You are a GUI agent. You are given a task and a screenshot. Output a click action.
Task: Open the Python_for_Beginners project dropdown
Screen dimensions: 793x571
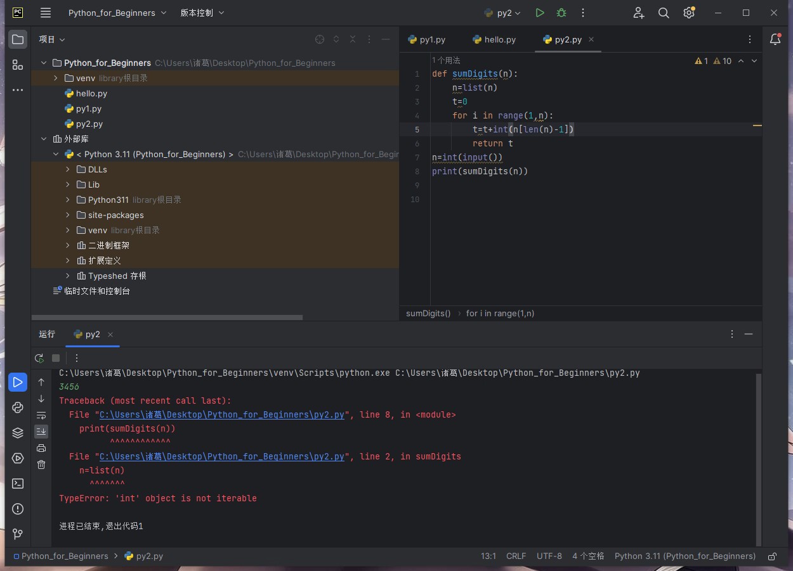(117, 13)
